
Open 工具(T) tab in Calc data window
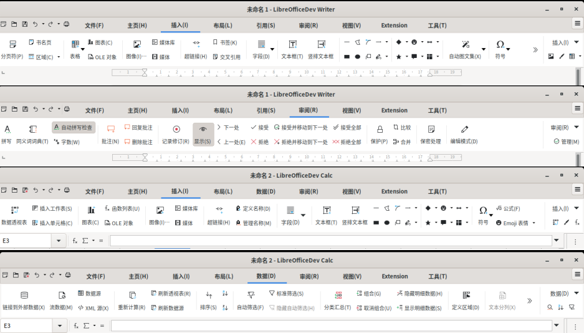click(x=438, y=276)
